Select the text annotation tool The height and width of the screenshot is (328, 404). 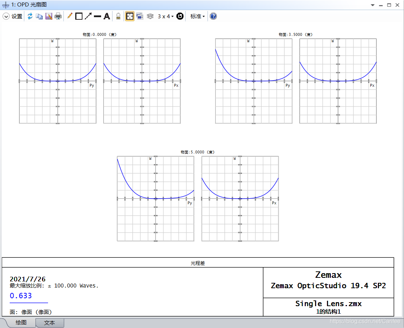point(107,16)
